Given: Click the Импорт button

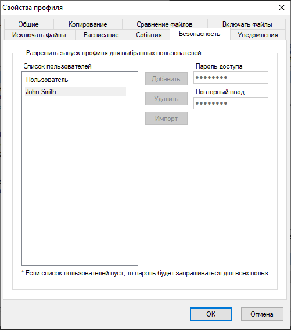Looking at the screenshot, I should [x=166, y=119].
